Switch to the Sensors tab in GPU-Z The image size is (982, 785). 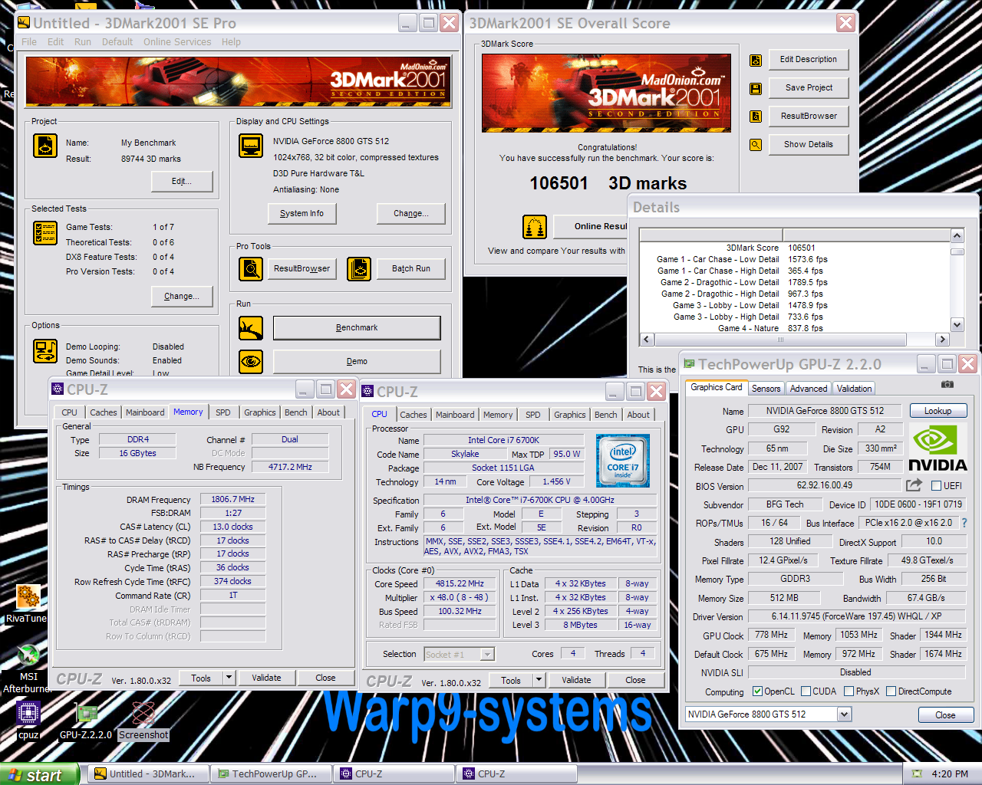point(766,389)
